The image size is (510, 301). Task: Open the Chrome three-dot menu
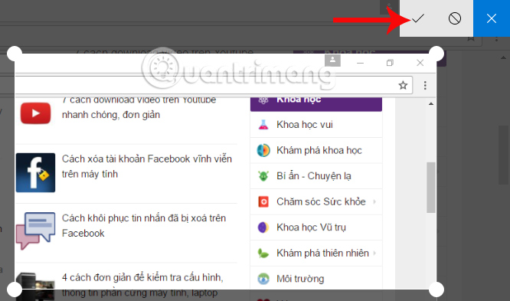425,85
